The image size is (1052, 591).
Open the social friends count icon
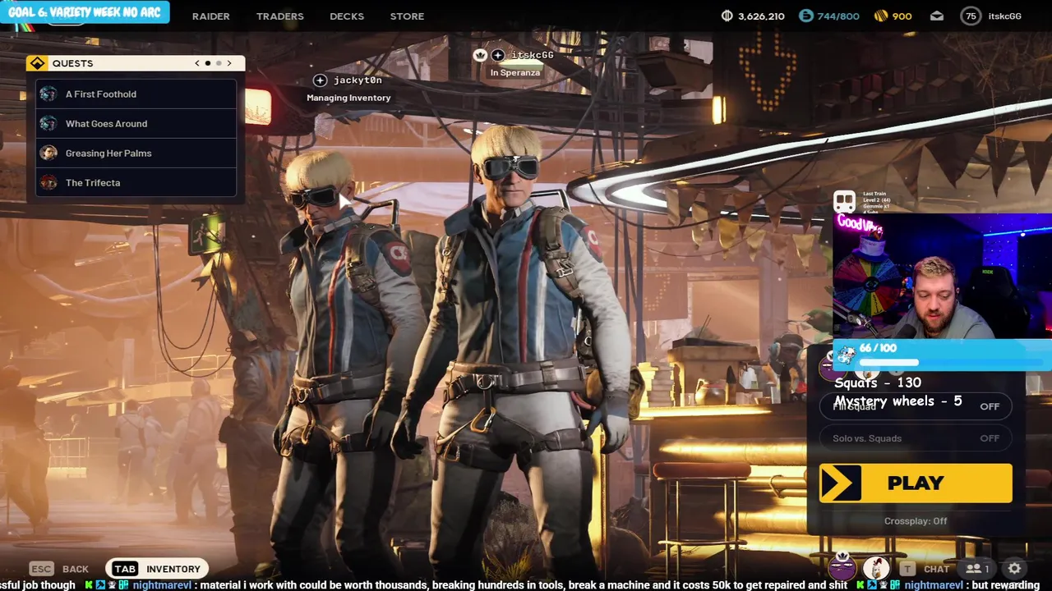977,569
